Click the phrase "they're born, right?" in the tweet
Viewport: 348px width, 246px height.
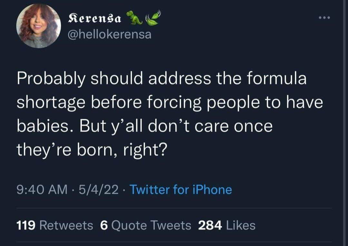[x=91, y=150]
